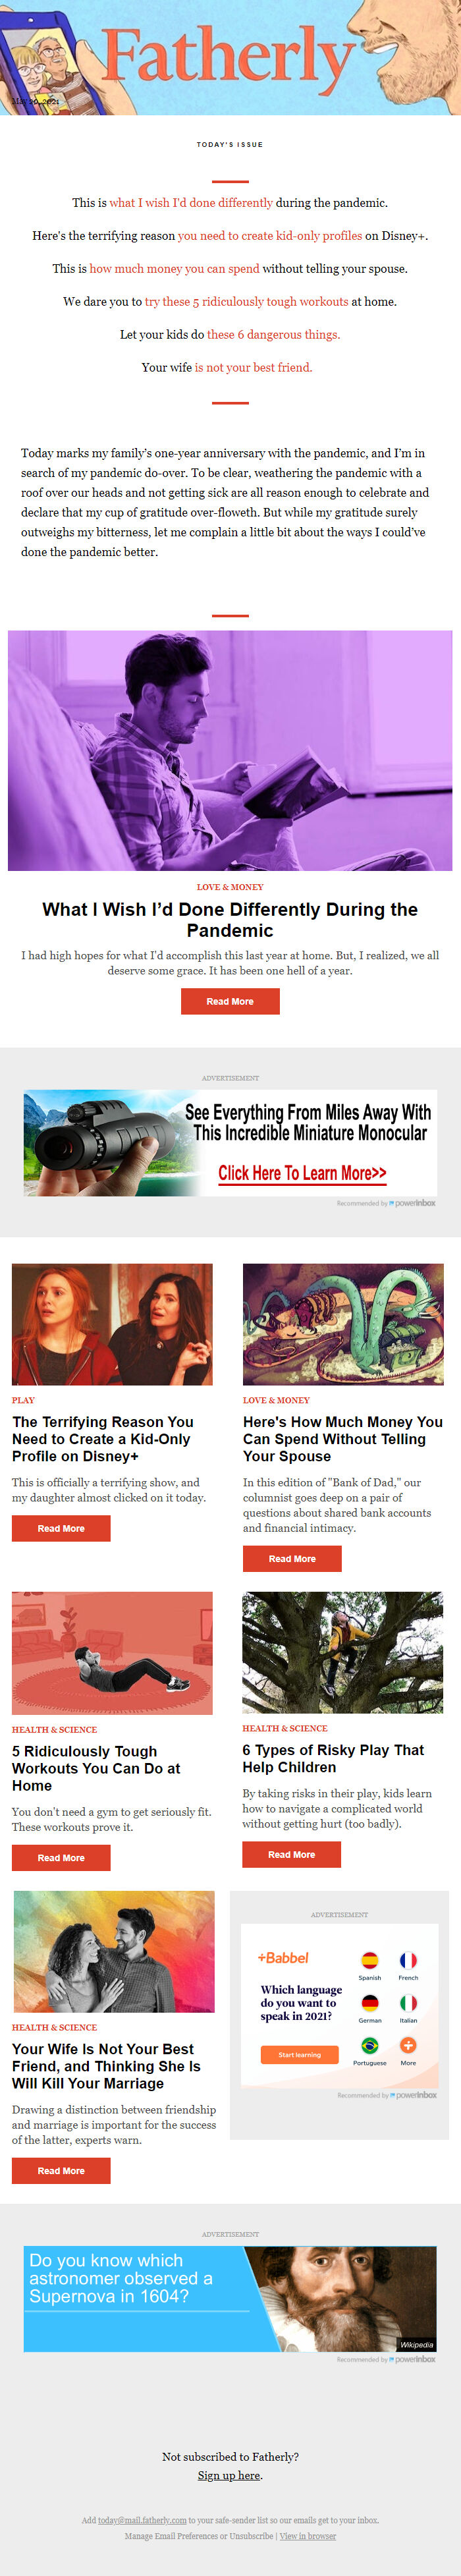Click the Fatherly header logo
This screenshot has height=2576, width=461.
tap(228, 56)
